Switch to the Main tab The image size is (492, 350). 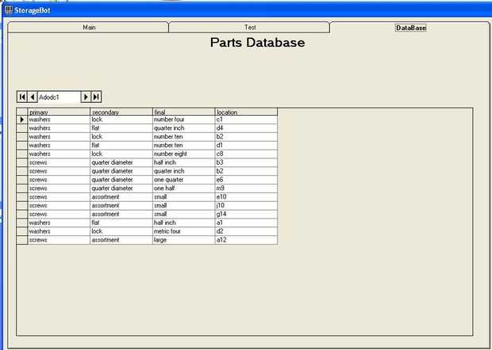(x=88, y=28)
